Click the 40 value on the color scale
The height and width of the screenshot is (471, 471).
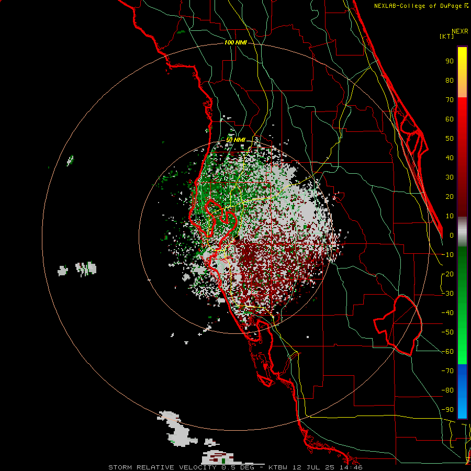click(450, 158)
